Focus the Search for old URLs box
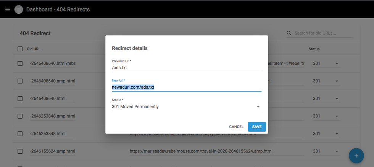Screen dimensions: 374x167 [323, 33]
